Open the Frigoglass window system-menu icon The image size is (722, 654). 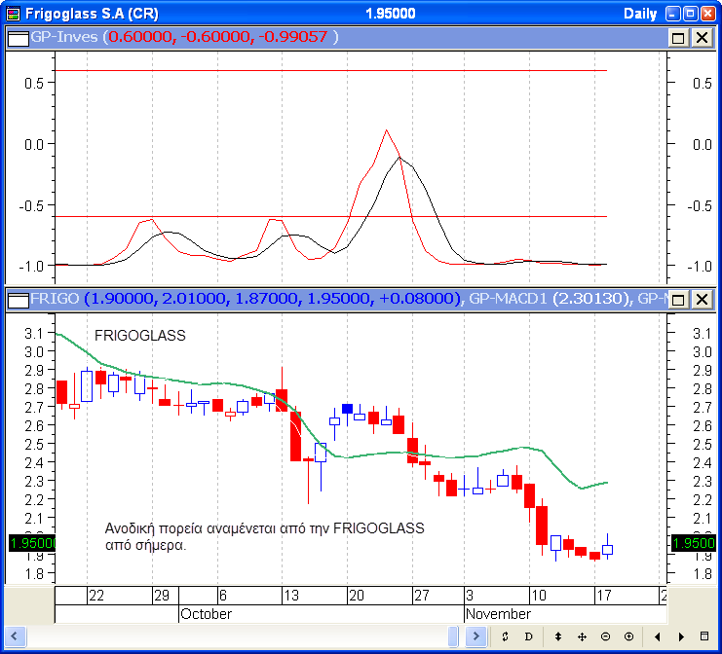click(13, 14)
